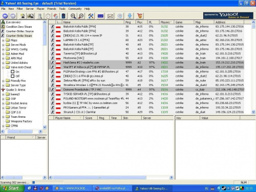256x192 pixels.
Task: Click the Yahoo Games on Demand banner
Action: (x=228, y=15)
